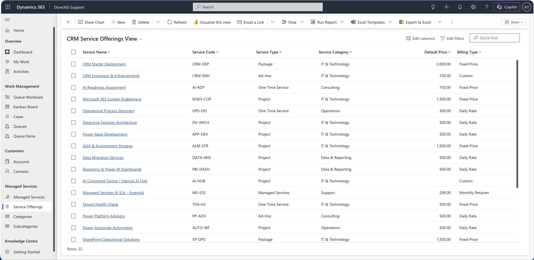Open the settings gear

click(x=473, y=7)
